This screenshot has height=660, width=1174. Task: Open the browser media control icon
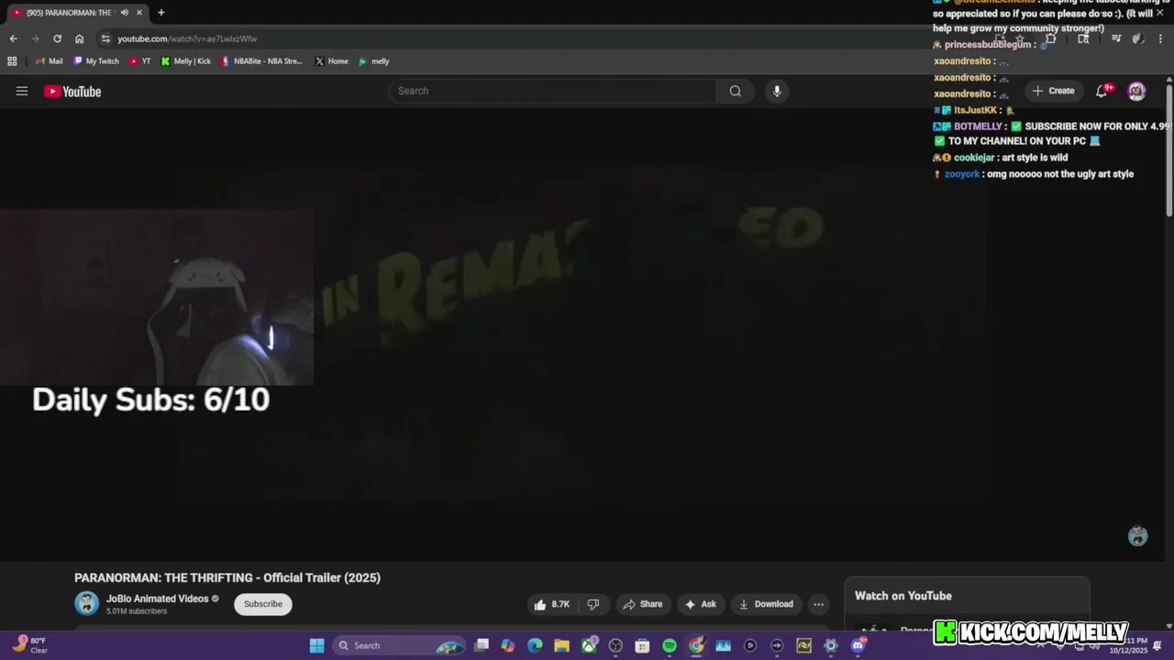1116,38
